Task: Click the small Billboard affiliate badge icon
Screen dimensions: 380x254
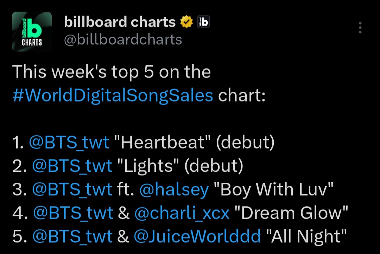Action: point(203,22)
